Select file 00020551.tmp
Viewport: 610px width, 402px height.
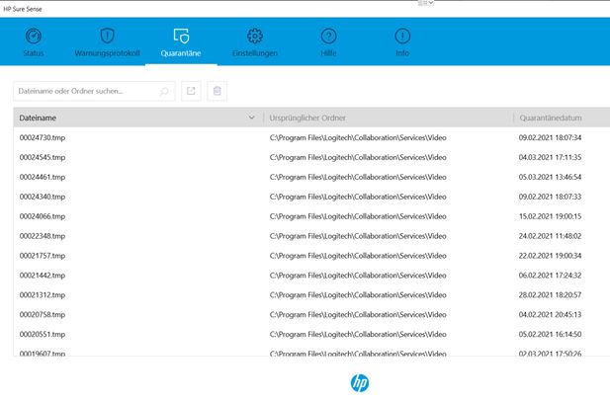pyautogui.click(x=43, y=335)
